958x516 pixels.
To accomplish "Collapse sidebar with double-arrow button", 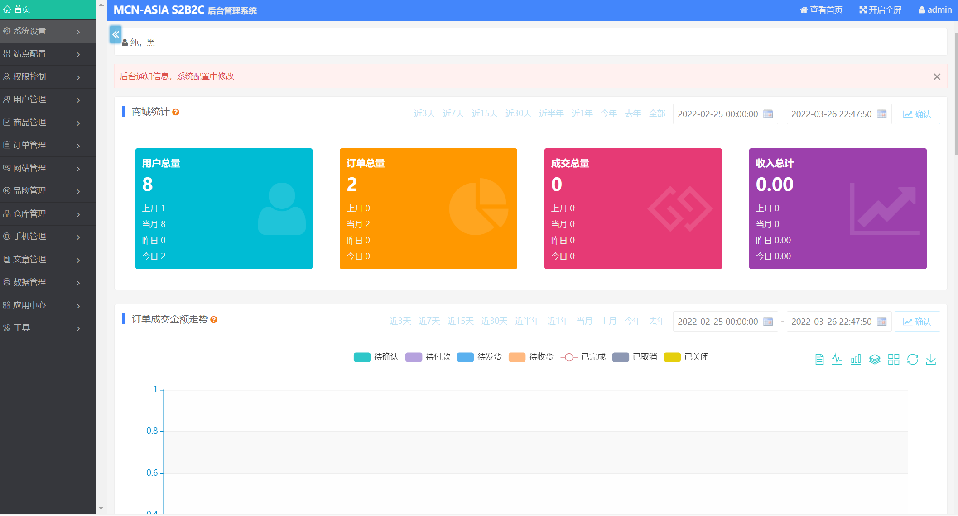I will (116, 34).
